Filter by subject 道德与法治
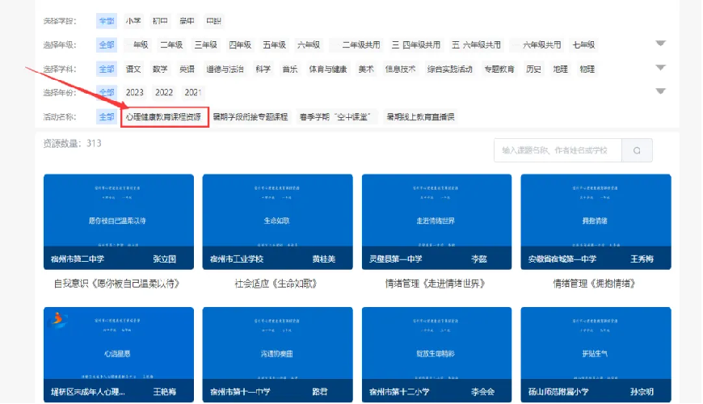 click(225, 69)
